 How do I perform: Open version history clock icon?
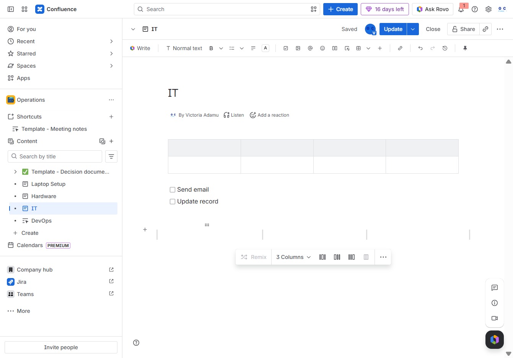[x=445, y=48]
